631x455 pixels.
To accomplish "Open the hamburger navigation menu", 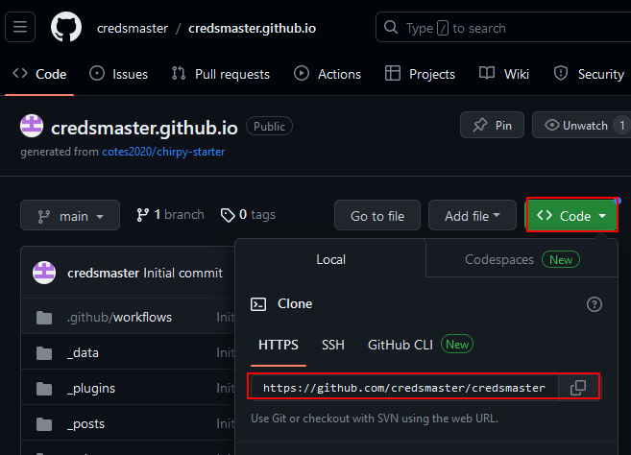I will pos(20,27).
